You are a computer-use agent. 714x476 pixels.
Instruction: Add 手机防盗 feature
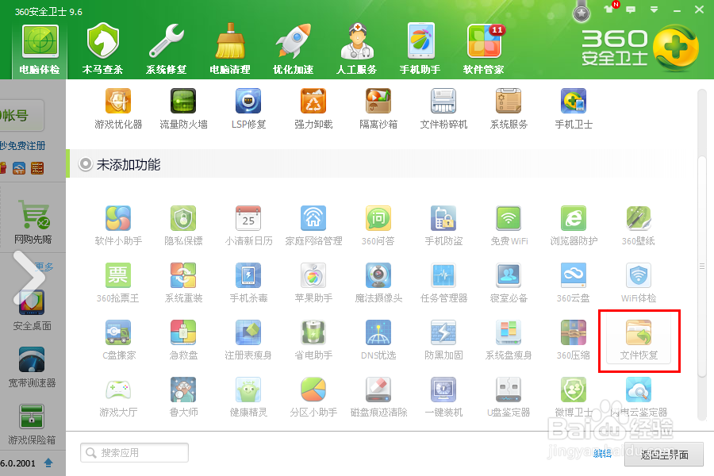coord(443,225)
